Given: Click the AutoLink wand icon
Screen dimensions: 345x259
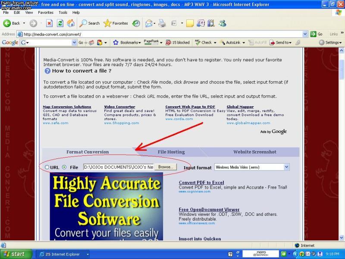Looking at the screenshot, I should coord(223,42).
